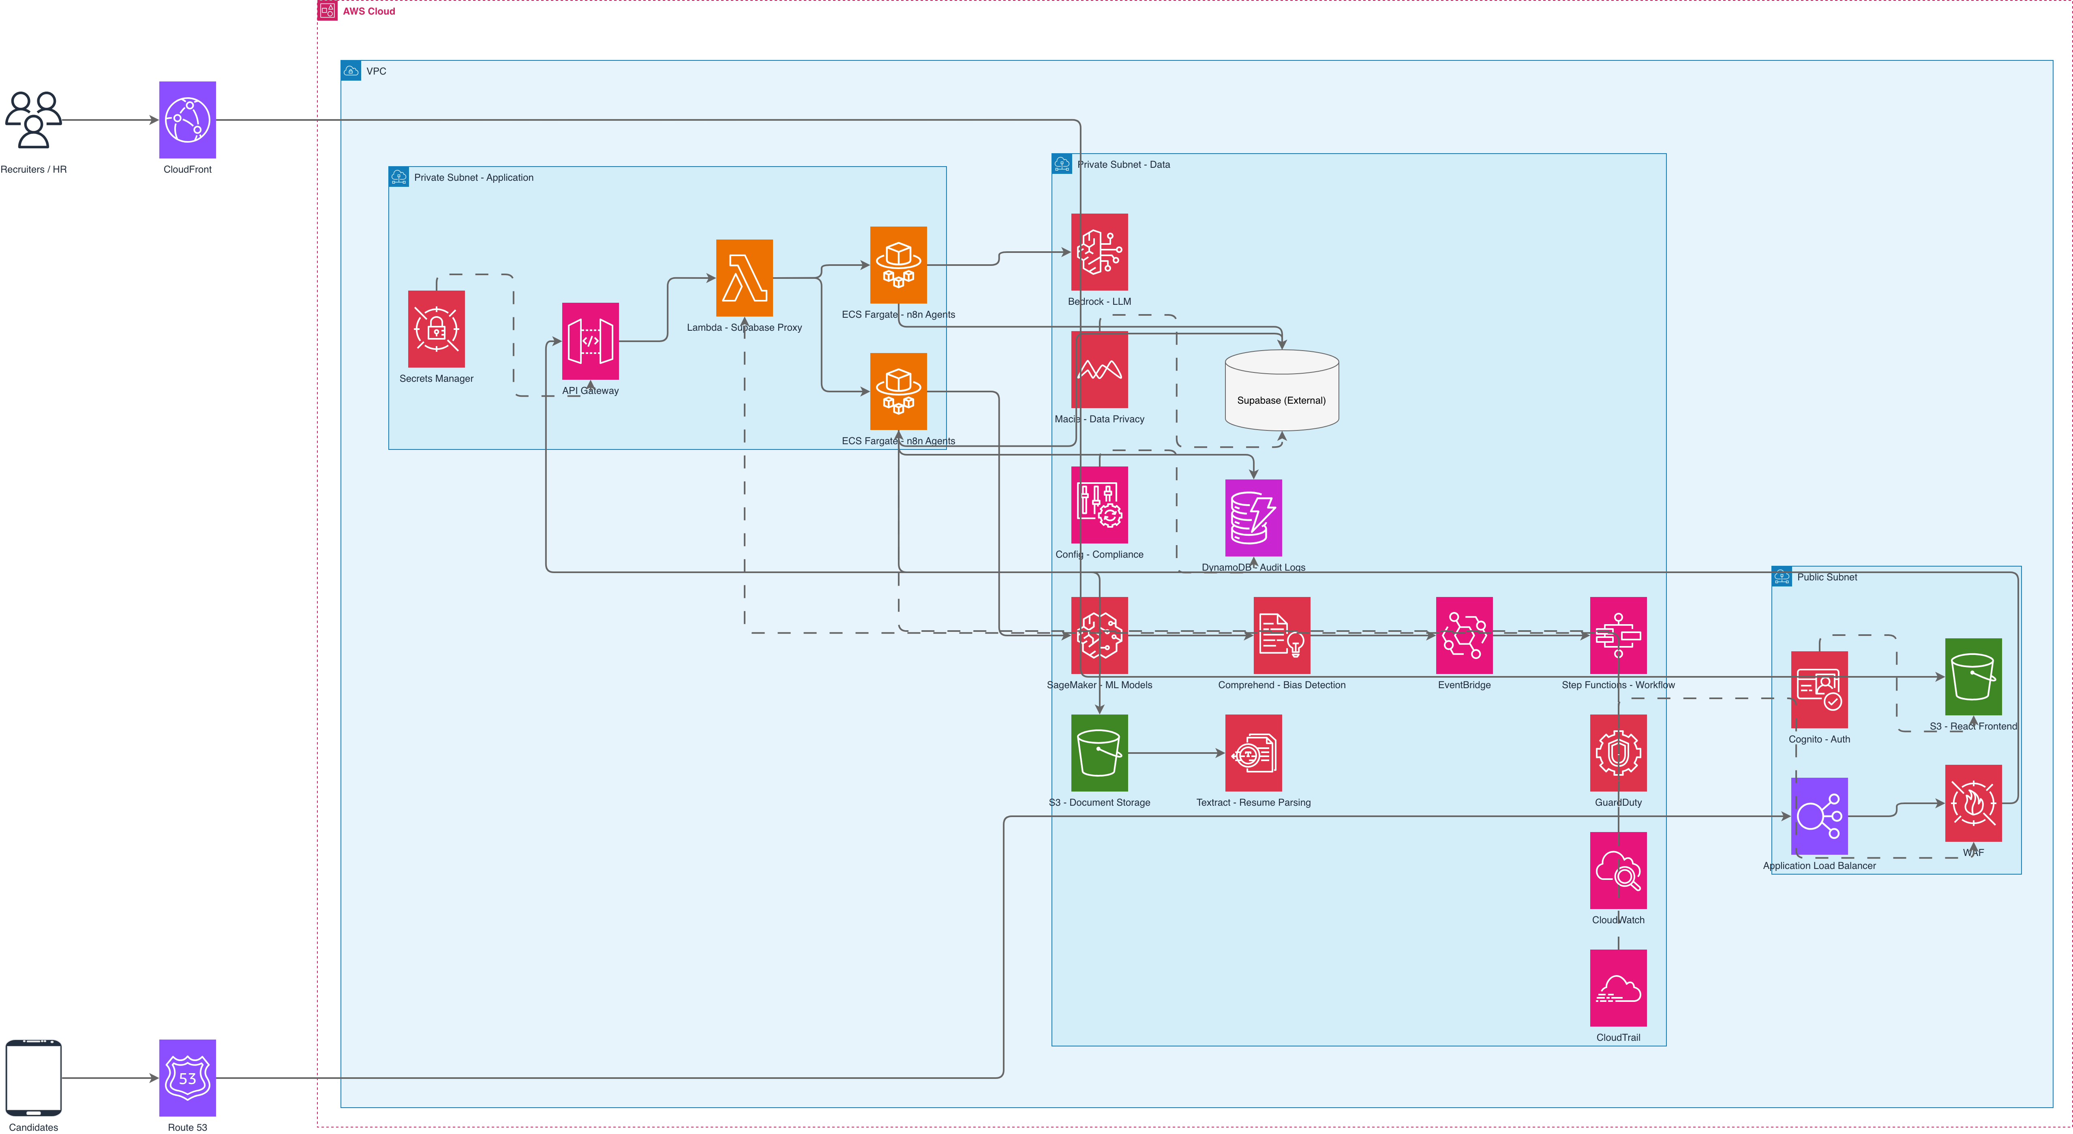
Task: Click the 'GuardDuty' label text
Action: click(1618, 802)
